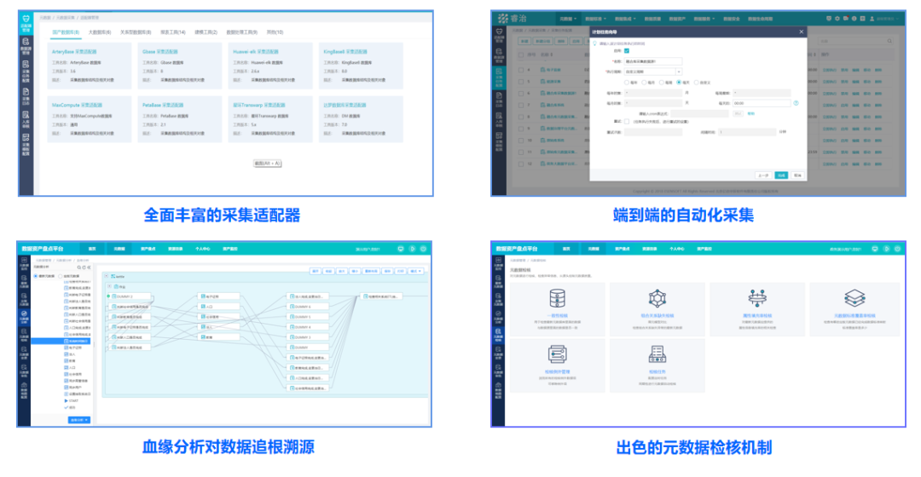Open the 属性填充率检核 icon

[756, 298]
